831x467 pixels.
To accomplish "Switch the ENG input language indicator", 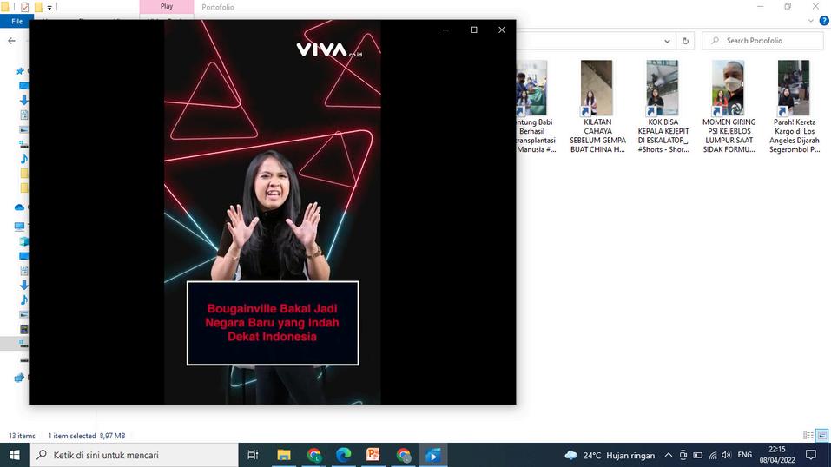I will (745, 455).
